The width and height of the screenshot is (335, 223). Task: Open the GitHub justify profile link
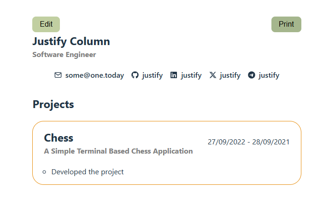point(153,75)
